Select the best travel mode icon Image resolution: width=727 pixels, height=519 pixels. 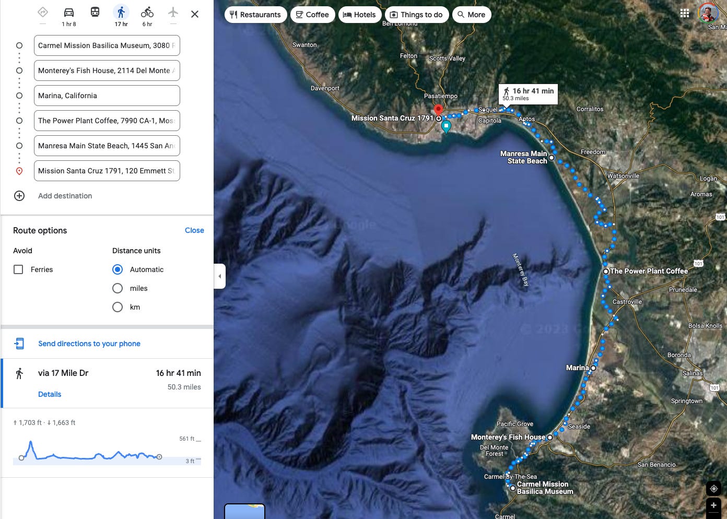pos(43,13)
